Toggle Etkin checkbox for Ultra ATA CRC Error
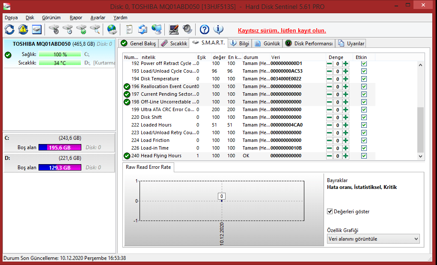Screen dimensions: 437x265 tap(364, 110)
